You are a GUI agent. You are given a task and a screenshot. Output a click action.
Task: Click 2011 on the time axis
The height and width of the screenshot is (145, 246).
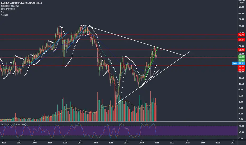coord(80,143)
